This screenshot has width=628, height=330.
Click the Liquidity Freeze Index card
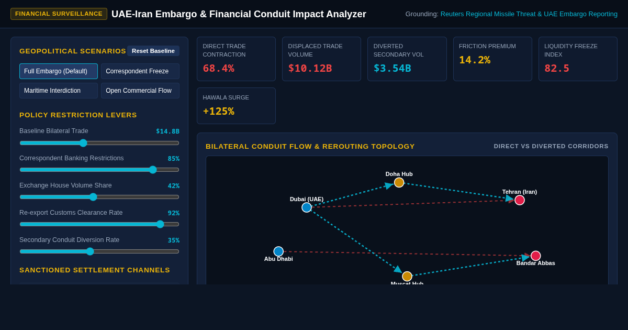(x=578, y=59)
